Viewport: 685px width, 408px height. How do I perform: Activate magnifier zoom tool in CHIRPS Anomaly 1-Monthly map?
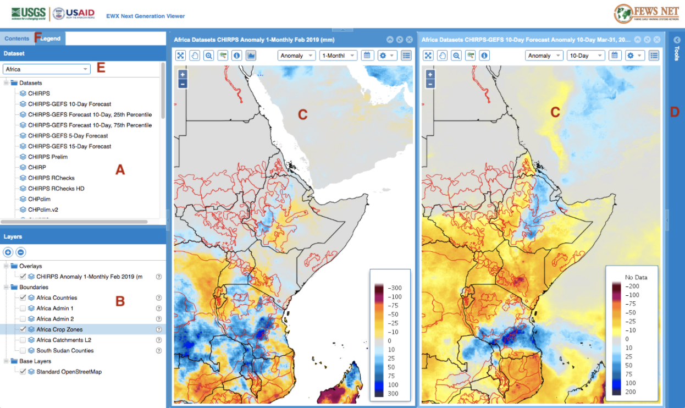tap(209, 56)
